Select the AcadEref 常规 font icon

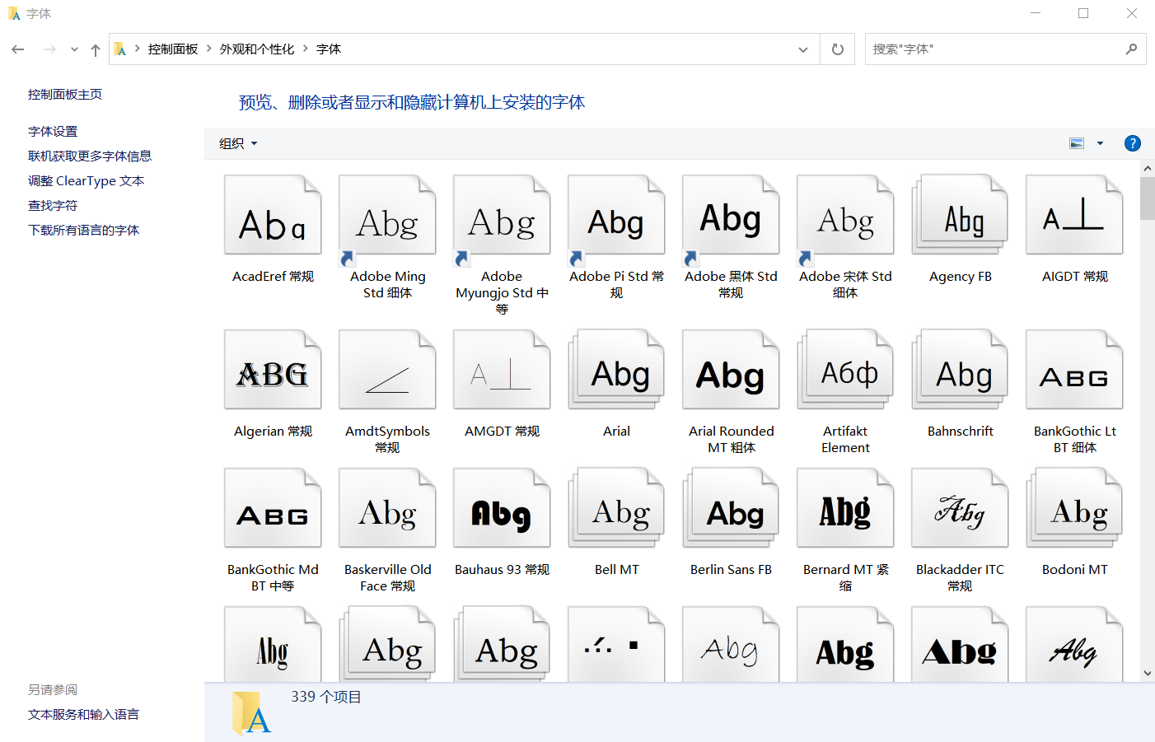pos(273,216)
